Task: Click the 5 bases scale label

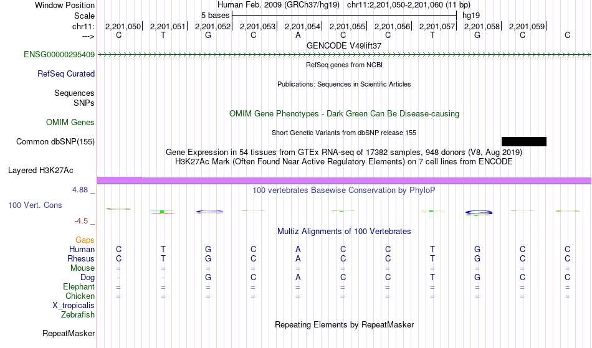Action: (215, 16)
